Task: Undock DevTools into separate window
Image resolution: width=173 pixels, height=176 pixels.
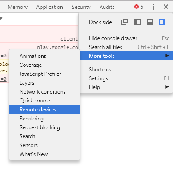Action: (125, 22)
